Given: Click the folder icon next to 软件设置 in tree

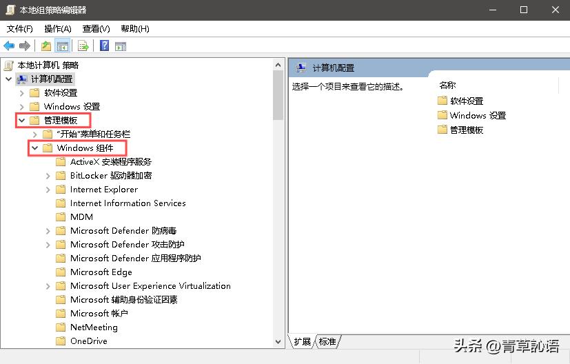Looking at the screenshot, I should click(34, 93).
